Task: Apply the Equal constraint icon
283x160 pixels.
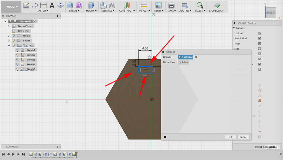Action: [x=260, y=132]
